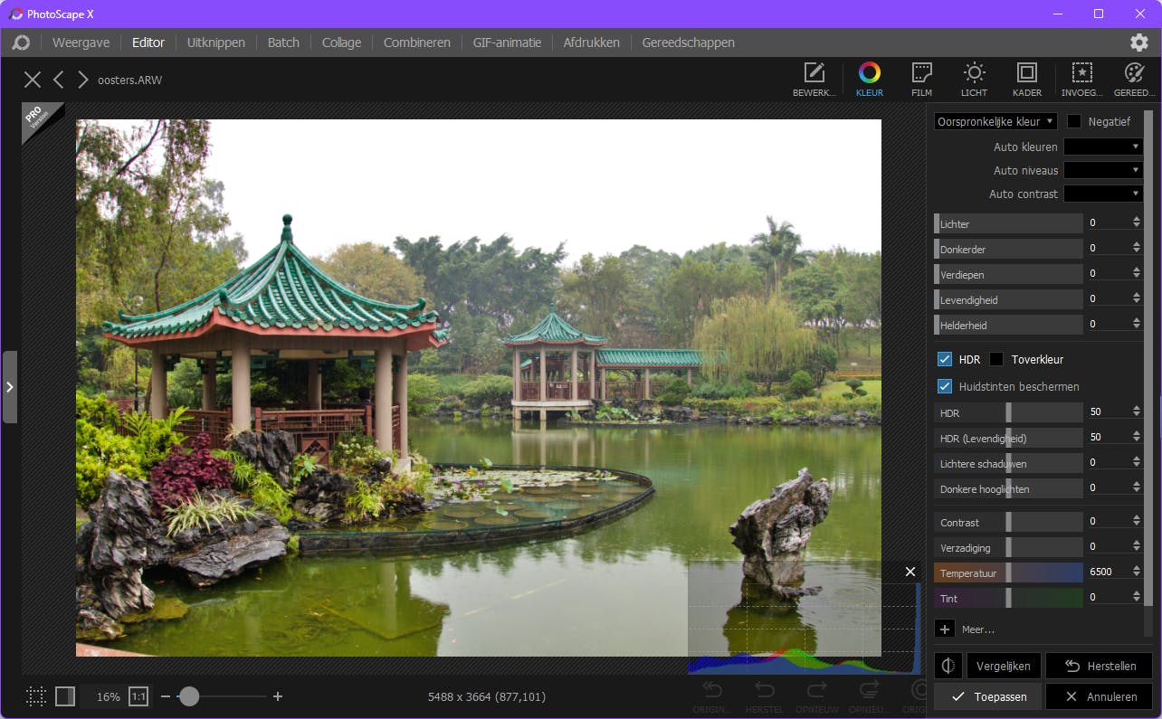Open the Uitknippen tab
This screenshot has width=1162, height=719.
(x=216, y=43)
